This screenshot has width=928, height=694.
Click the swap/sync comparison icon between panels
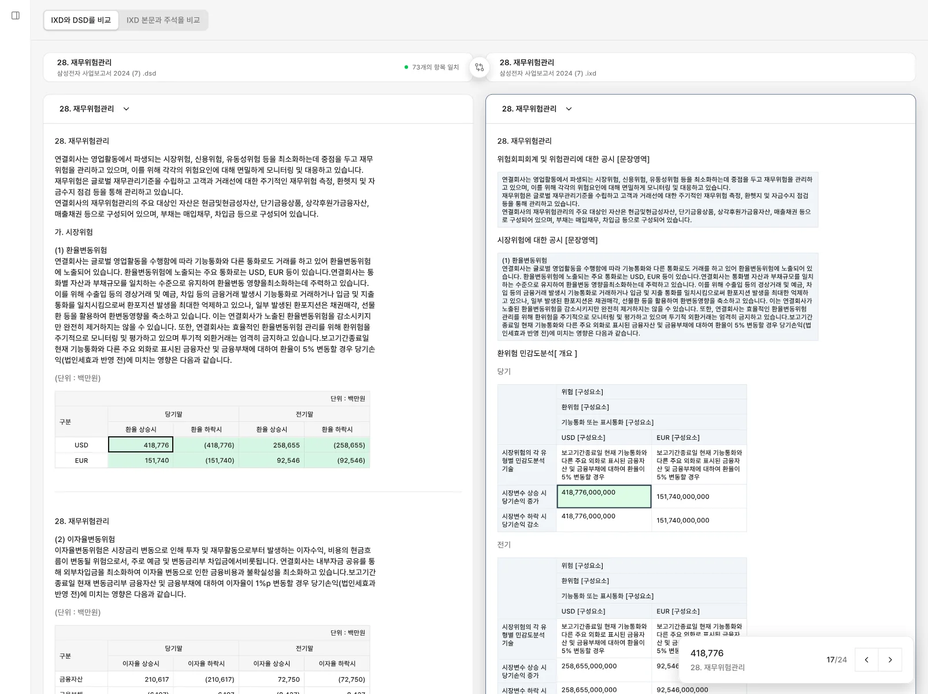click(479, 68)
